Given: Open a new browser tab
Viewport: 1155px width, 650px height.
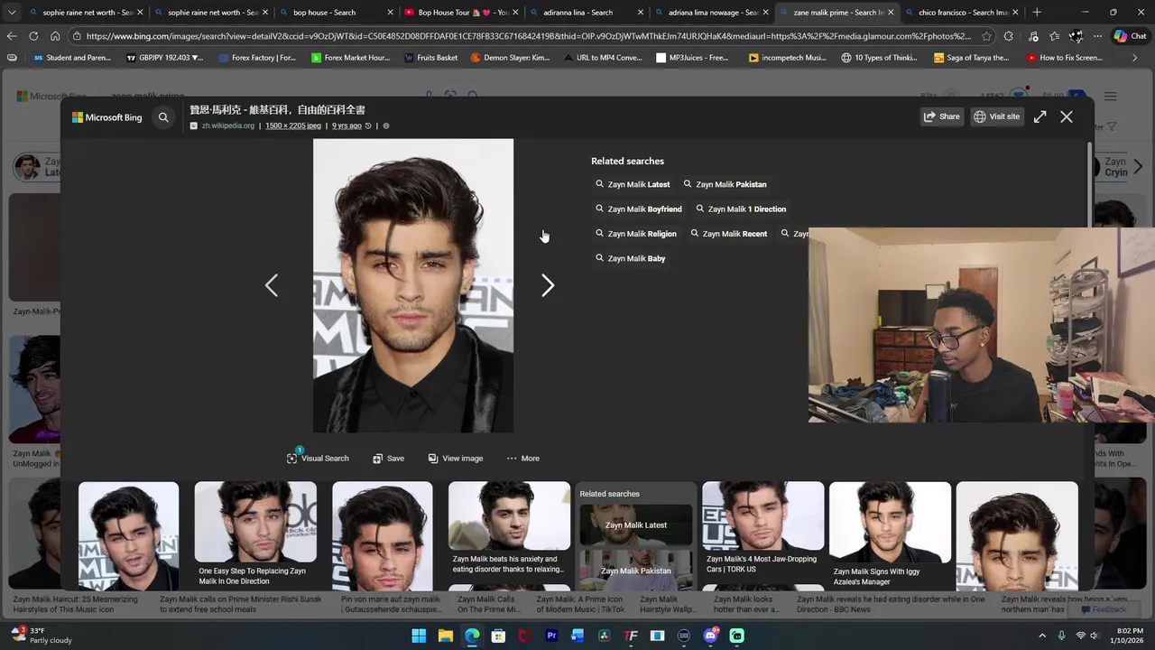Looking at the screenshot, I should click(x=1037, y=13).
